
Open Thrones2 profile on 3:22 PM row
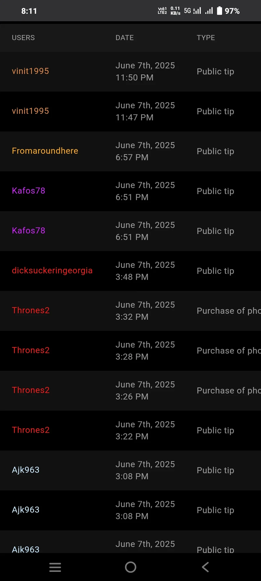point(31,430)
